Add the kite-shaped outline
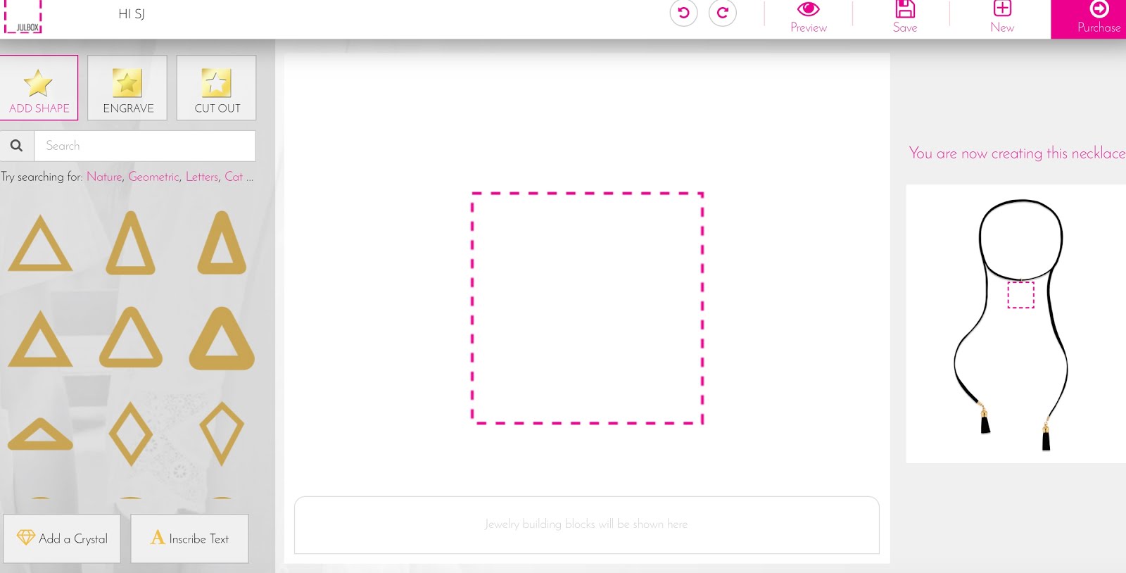The image size is (1126, 573). 222,434
